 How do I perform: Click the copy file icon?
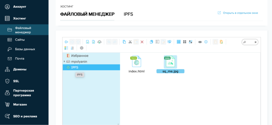pyautogui.click(x=124, y=42)
